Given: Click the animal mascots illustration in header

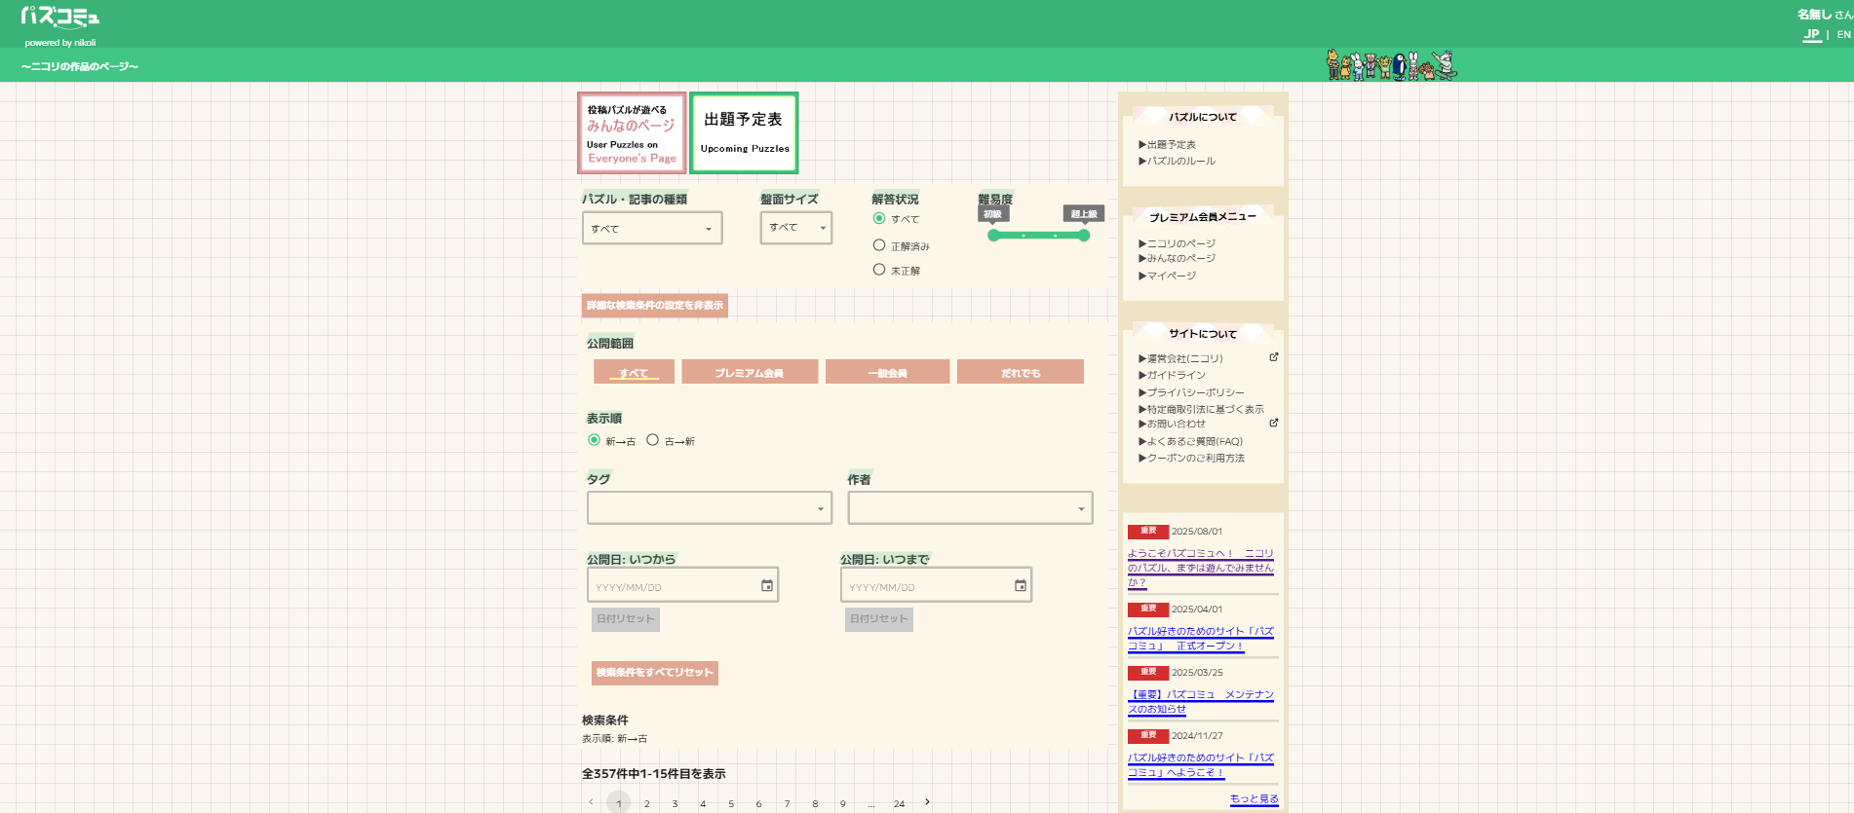Looking at the screenshot, I should tap(1391, 65).
